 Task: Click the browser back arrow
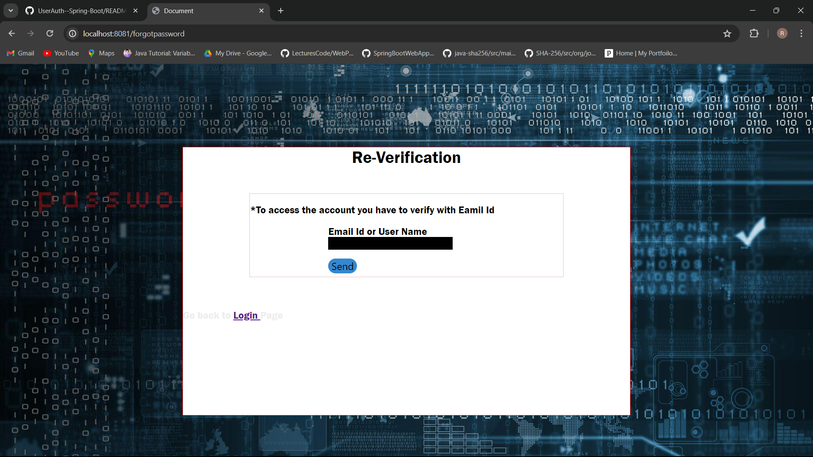[x=12, y=33]
